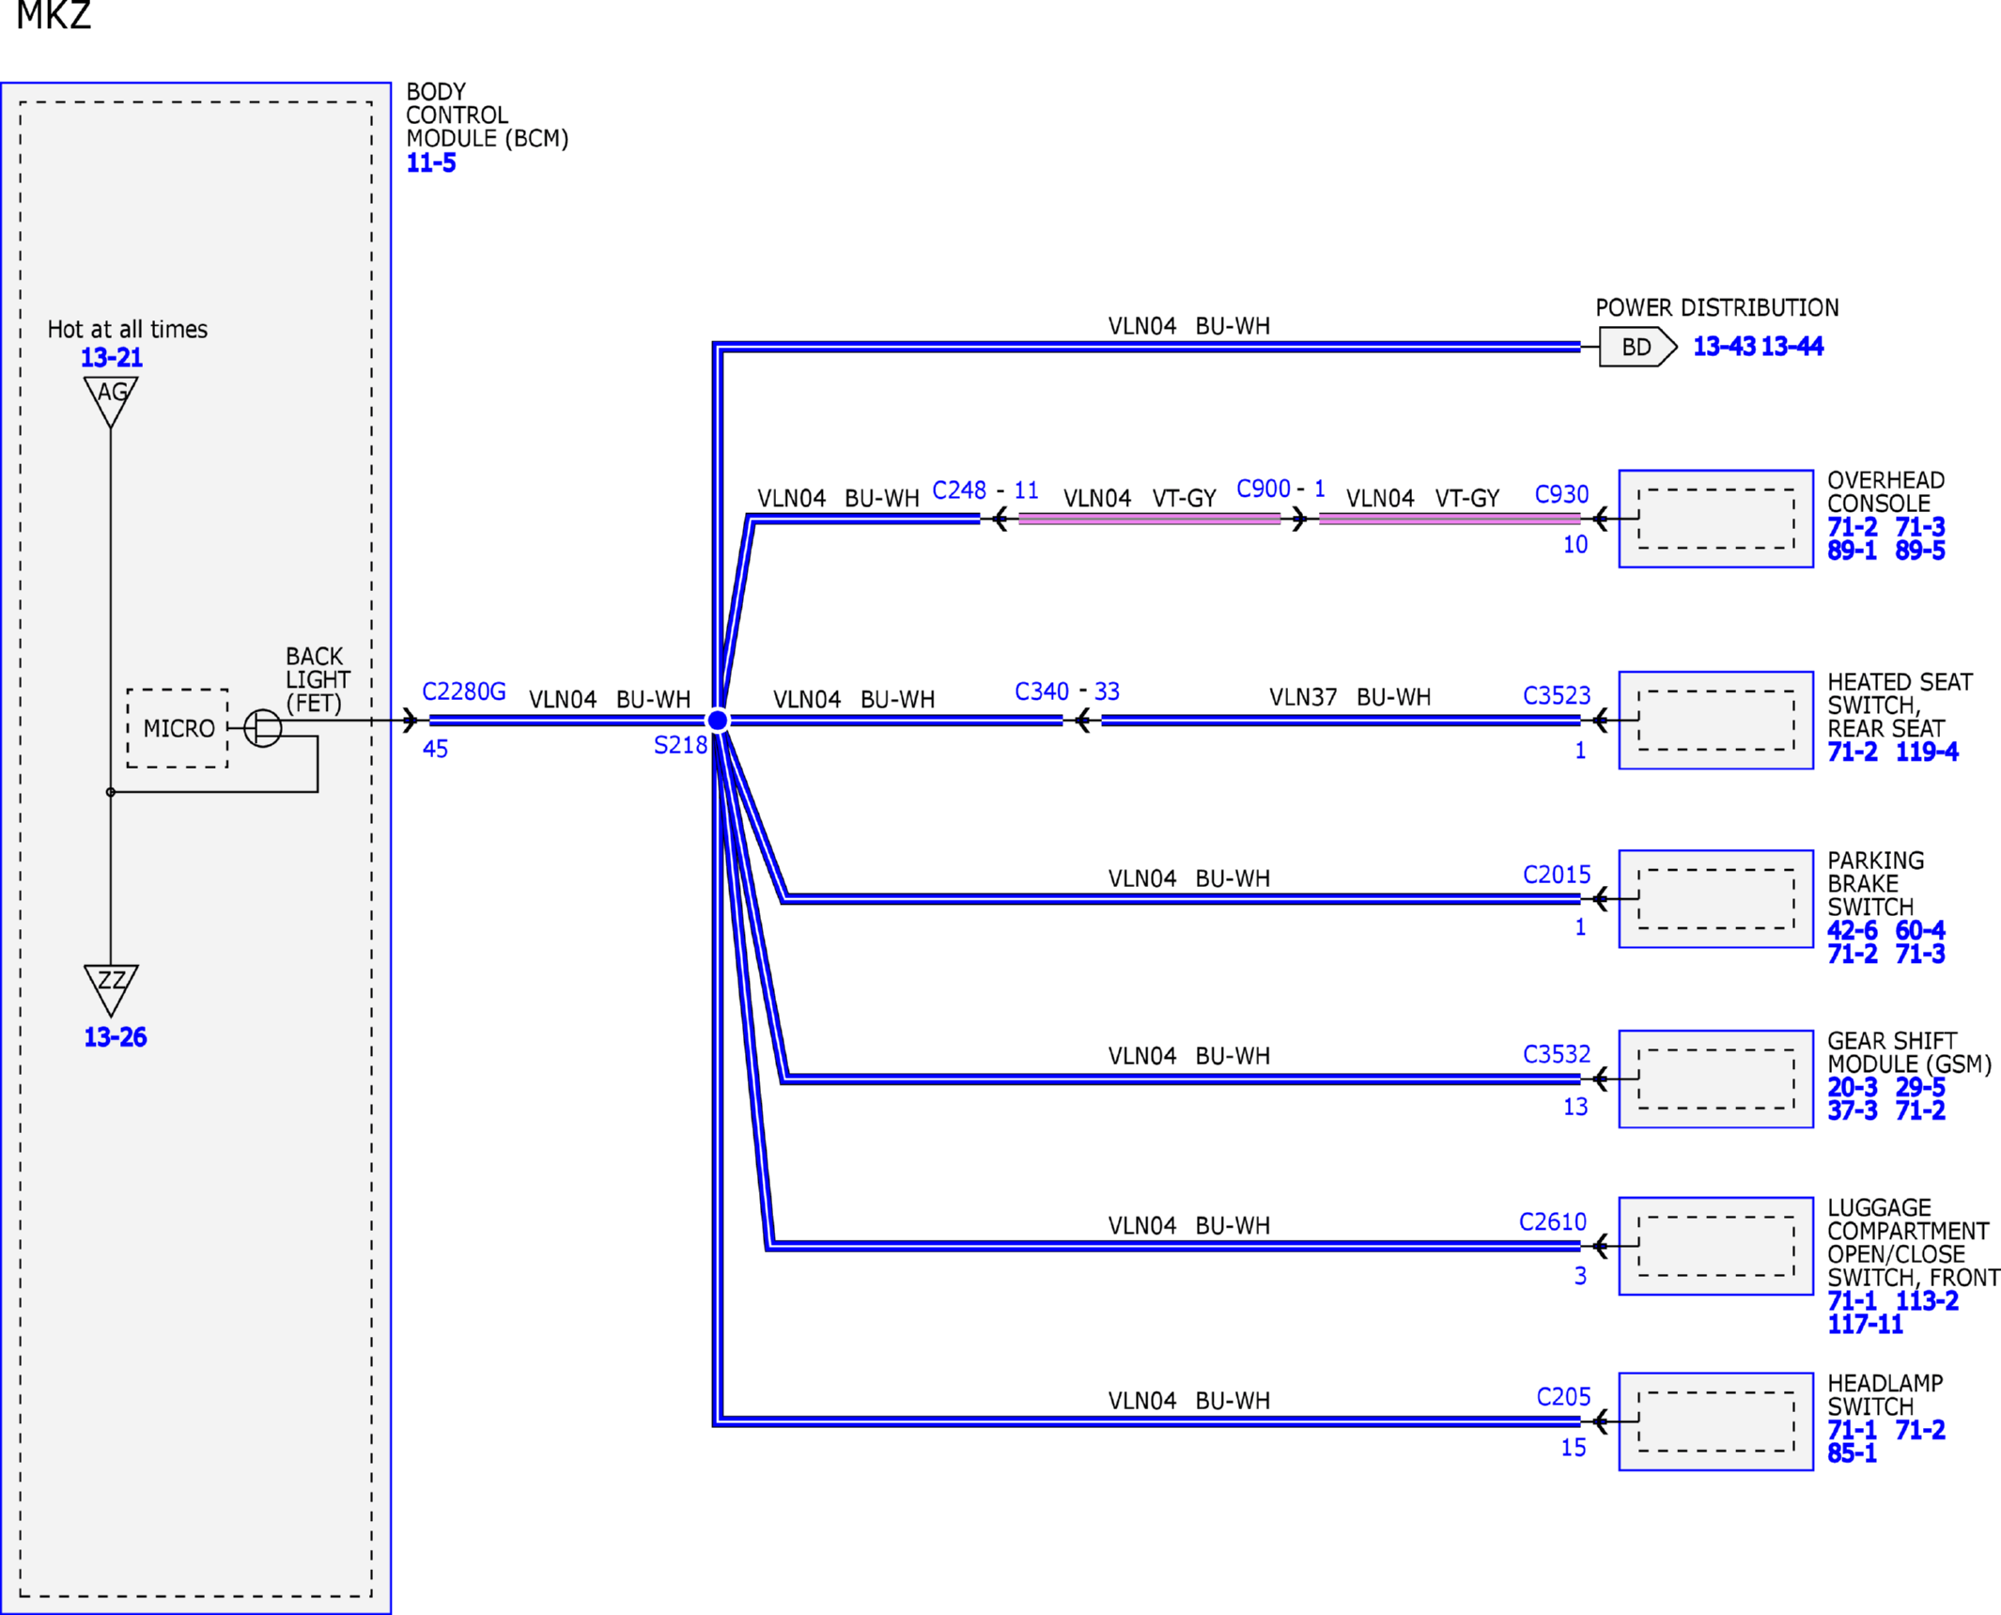2001x1615 pixels.
Task: Open the ground reference link 13-26
Action: pos(116,1037)
